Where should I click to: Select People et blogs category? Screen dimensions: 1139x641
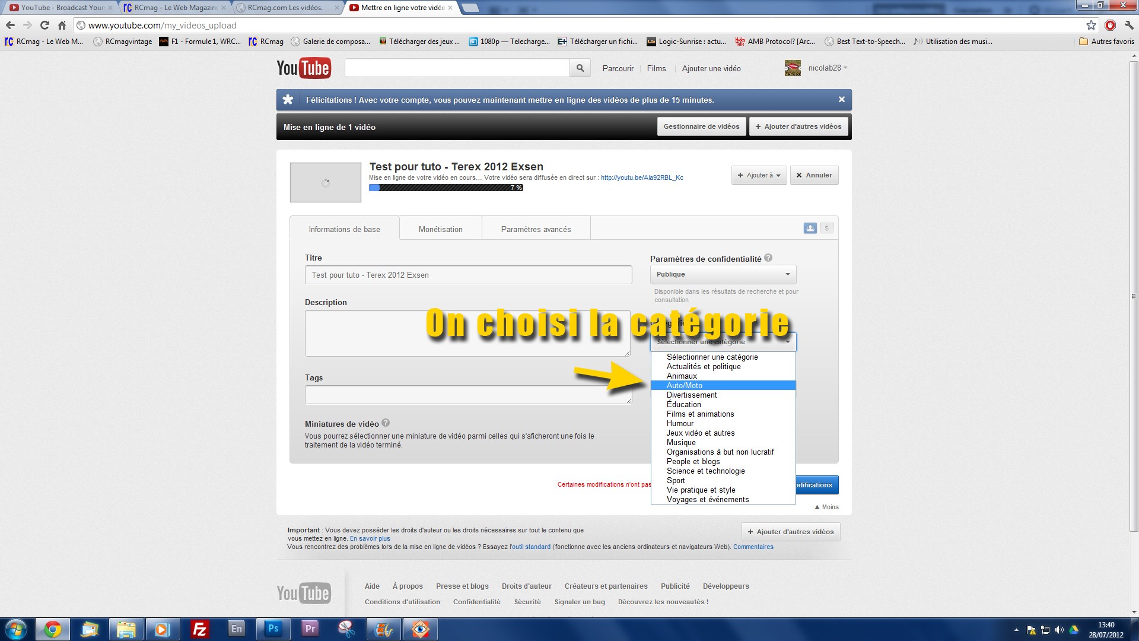tap(723, 461)
